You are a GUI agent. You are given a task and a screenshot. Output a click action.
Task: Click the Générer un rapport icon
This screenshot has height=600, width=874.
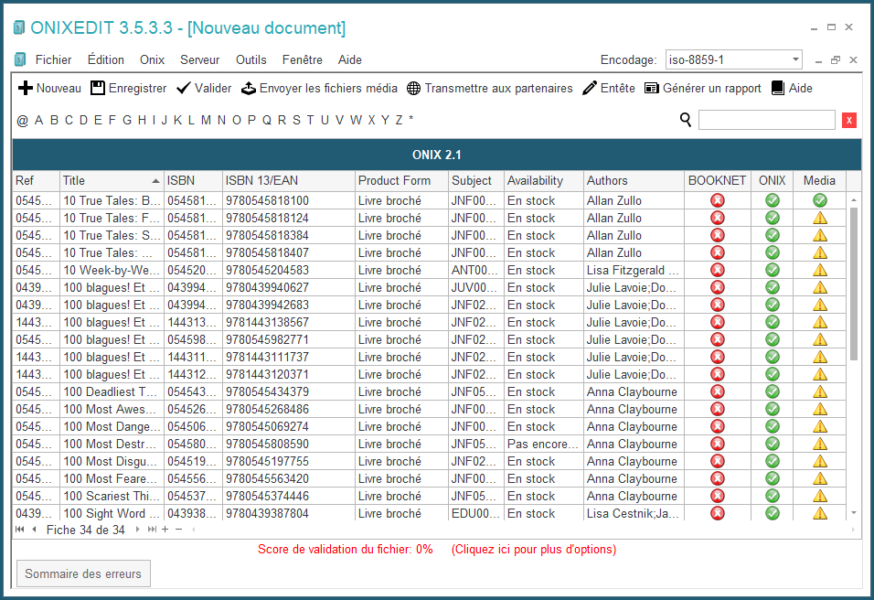pos(652,88)
